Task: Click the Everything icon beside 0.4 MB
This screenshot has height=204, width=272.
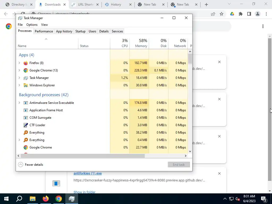Action: click(x=26, y=140)
